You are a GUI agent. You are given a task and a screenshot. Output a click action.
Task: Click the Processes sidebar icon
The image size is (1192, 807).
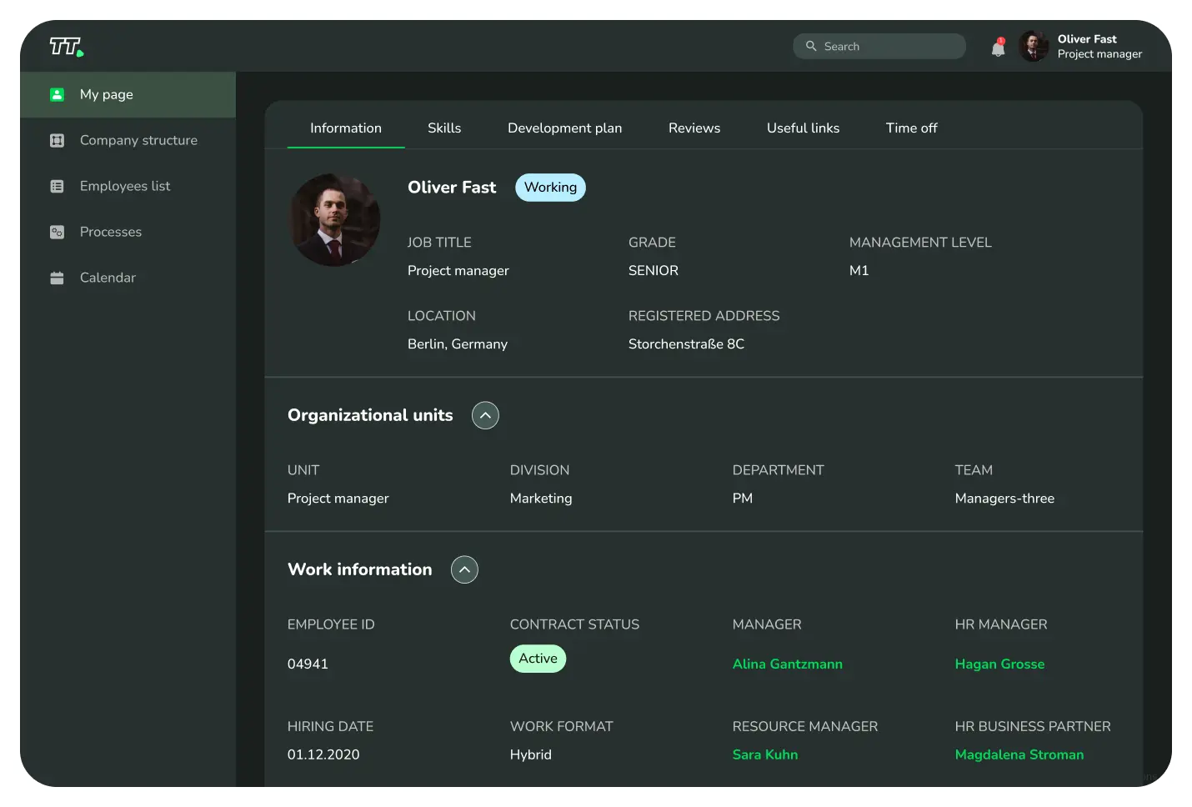[57, 233]
